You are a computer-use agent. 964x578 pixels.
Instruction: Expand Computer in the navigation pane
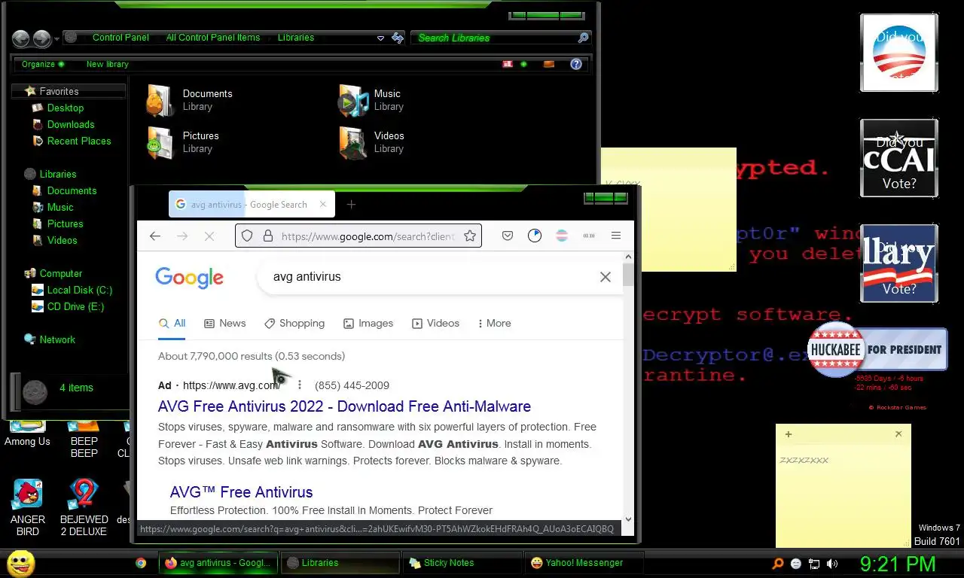pyautogui.click(x=60, y=273)
